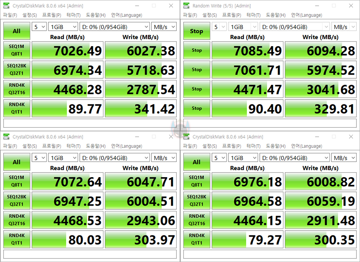Run SEQ128K Q32T1 test in top-left window
Screen dimensions: 360x262
[16, 69]
